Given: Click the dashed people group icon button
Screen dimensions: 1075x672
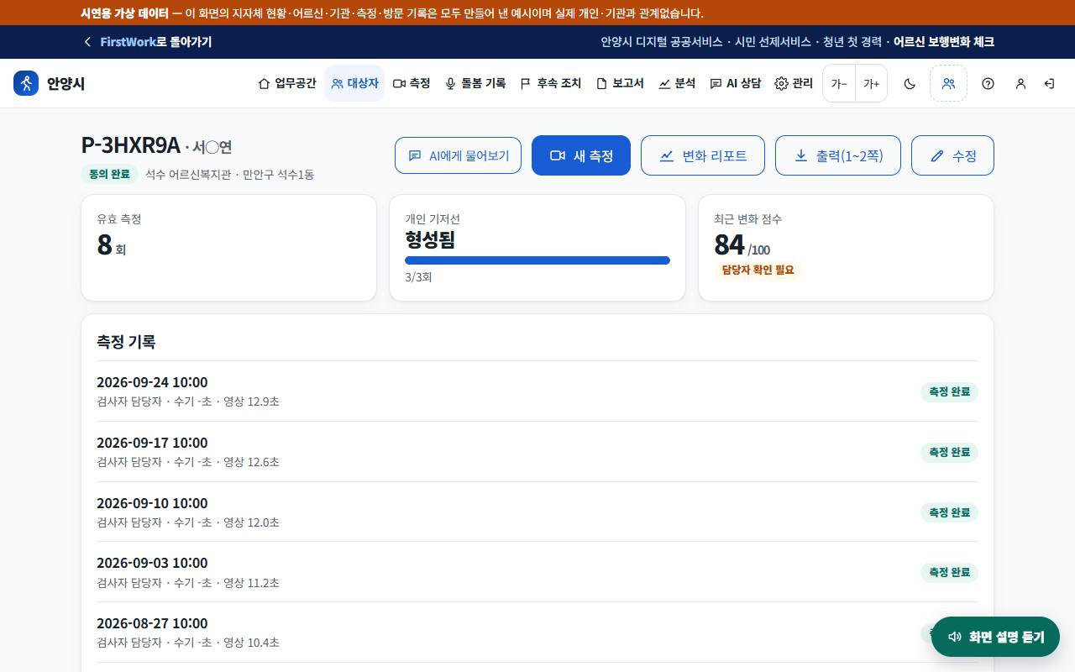Looking at the screenshot, I should pos(948,83).
